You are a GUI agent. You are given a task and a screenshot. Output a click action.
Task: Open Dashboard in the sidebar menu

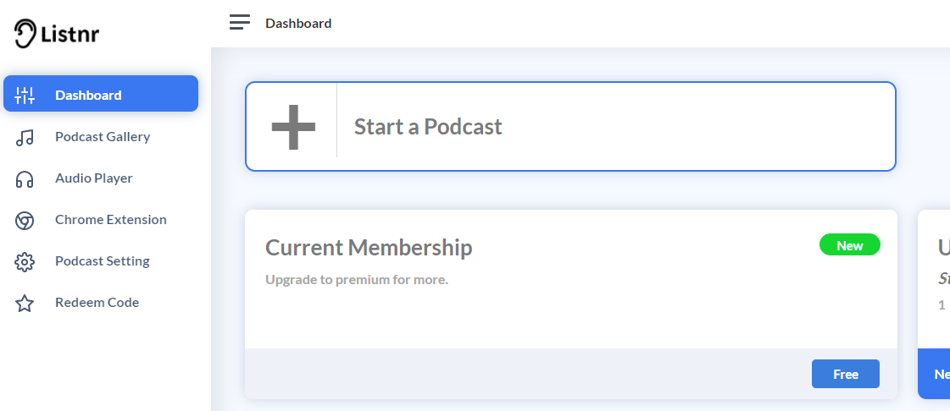tap(101, 94)
